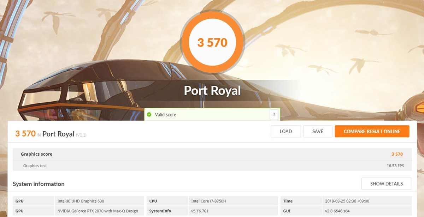424x217 pixels.
Task: Select the Graphics score row label
Action: (36, 154)
